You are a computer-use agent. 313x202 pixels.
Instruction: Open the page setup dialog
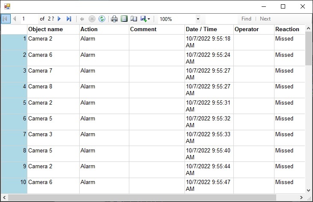[x=134, y=19]
